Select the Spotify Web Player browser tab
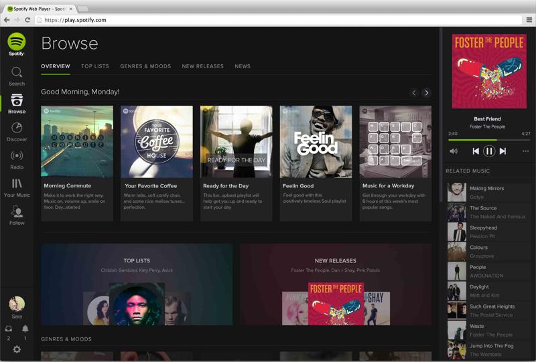 40,9
